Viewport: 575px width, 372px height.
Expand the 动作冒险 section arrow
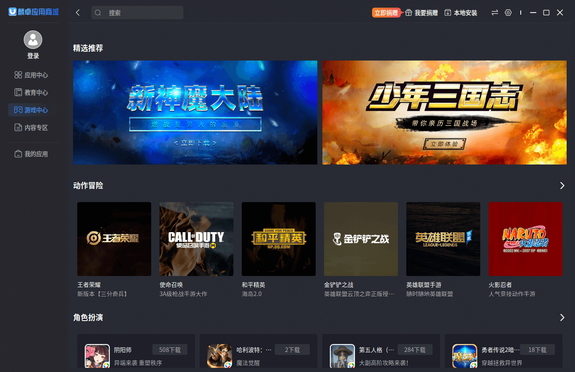(x=562, y=185)
